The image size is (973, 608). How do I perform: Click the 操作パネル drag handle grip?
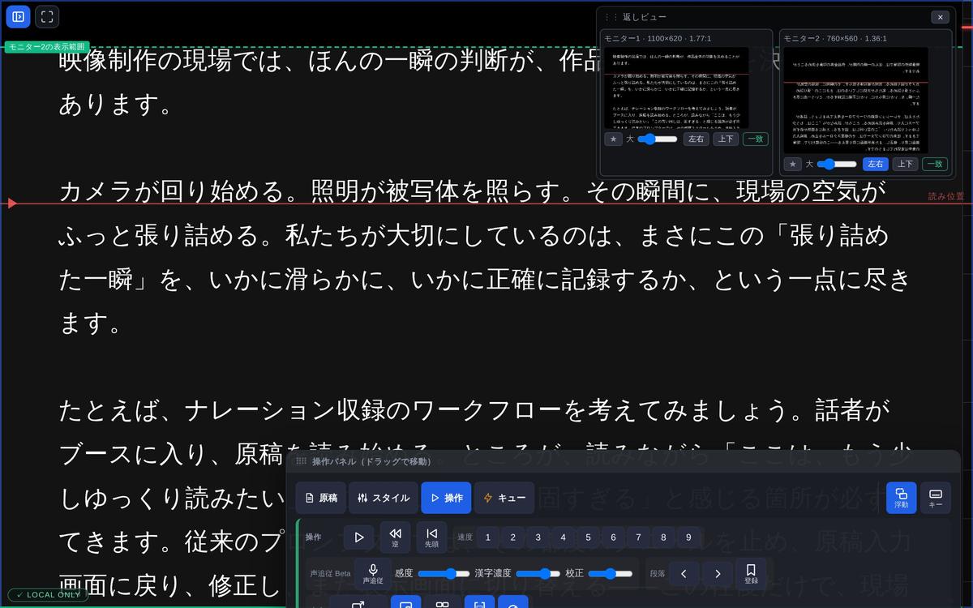click(301, 461)
